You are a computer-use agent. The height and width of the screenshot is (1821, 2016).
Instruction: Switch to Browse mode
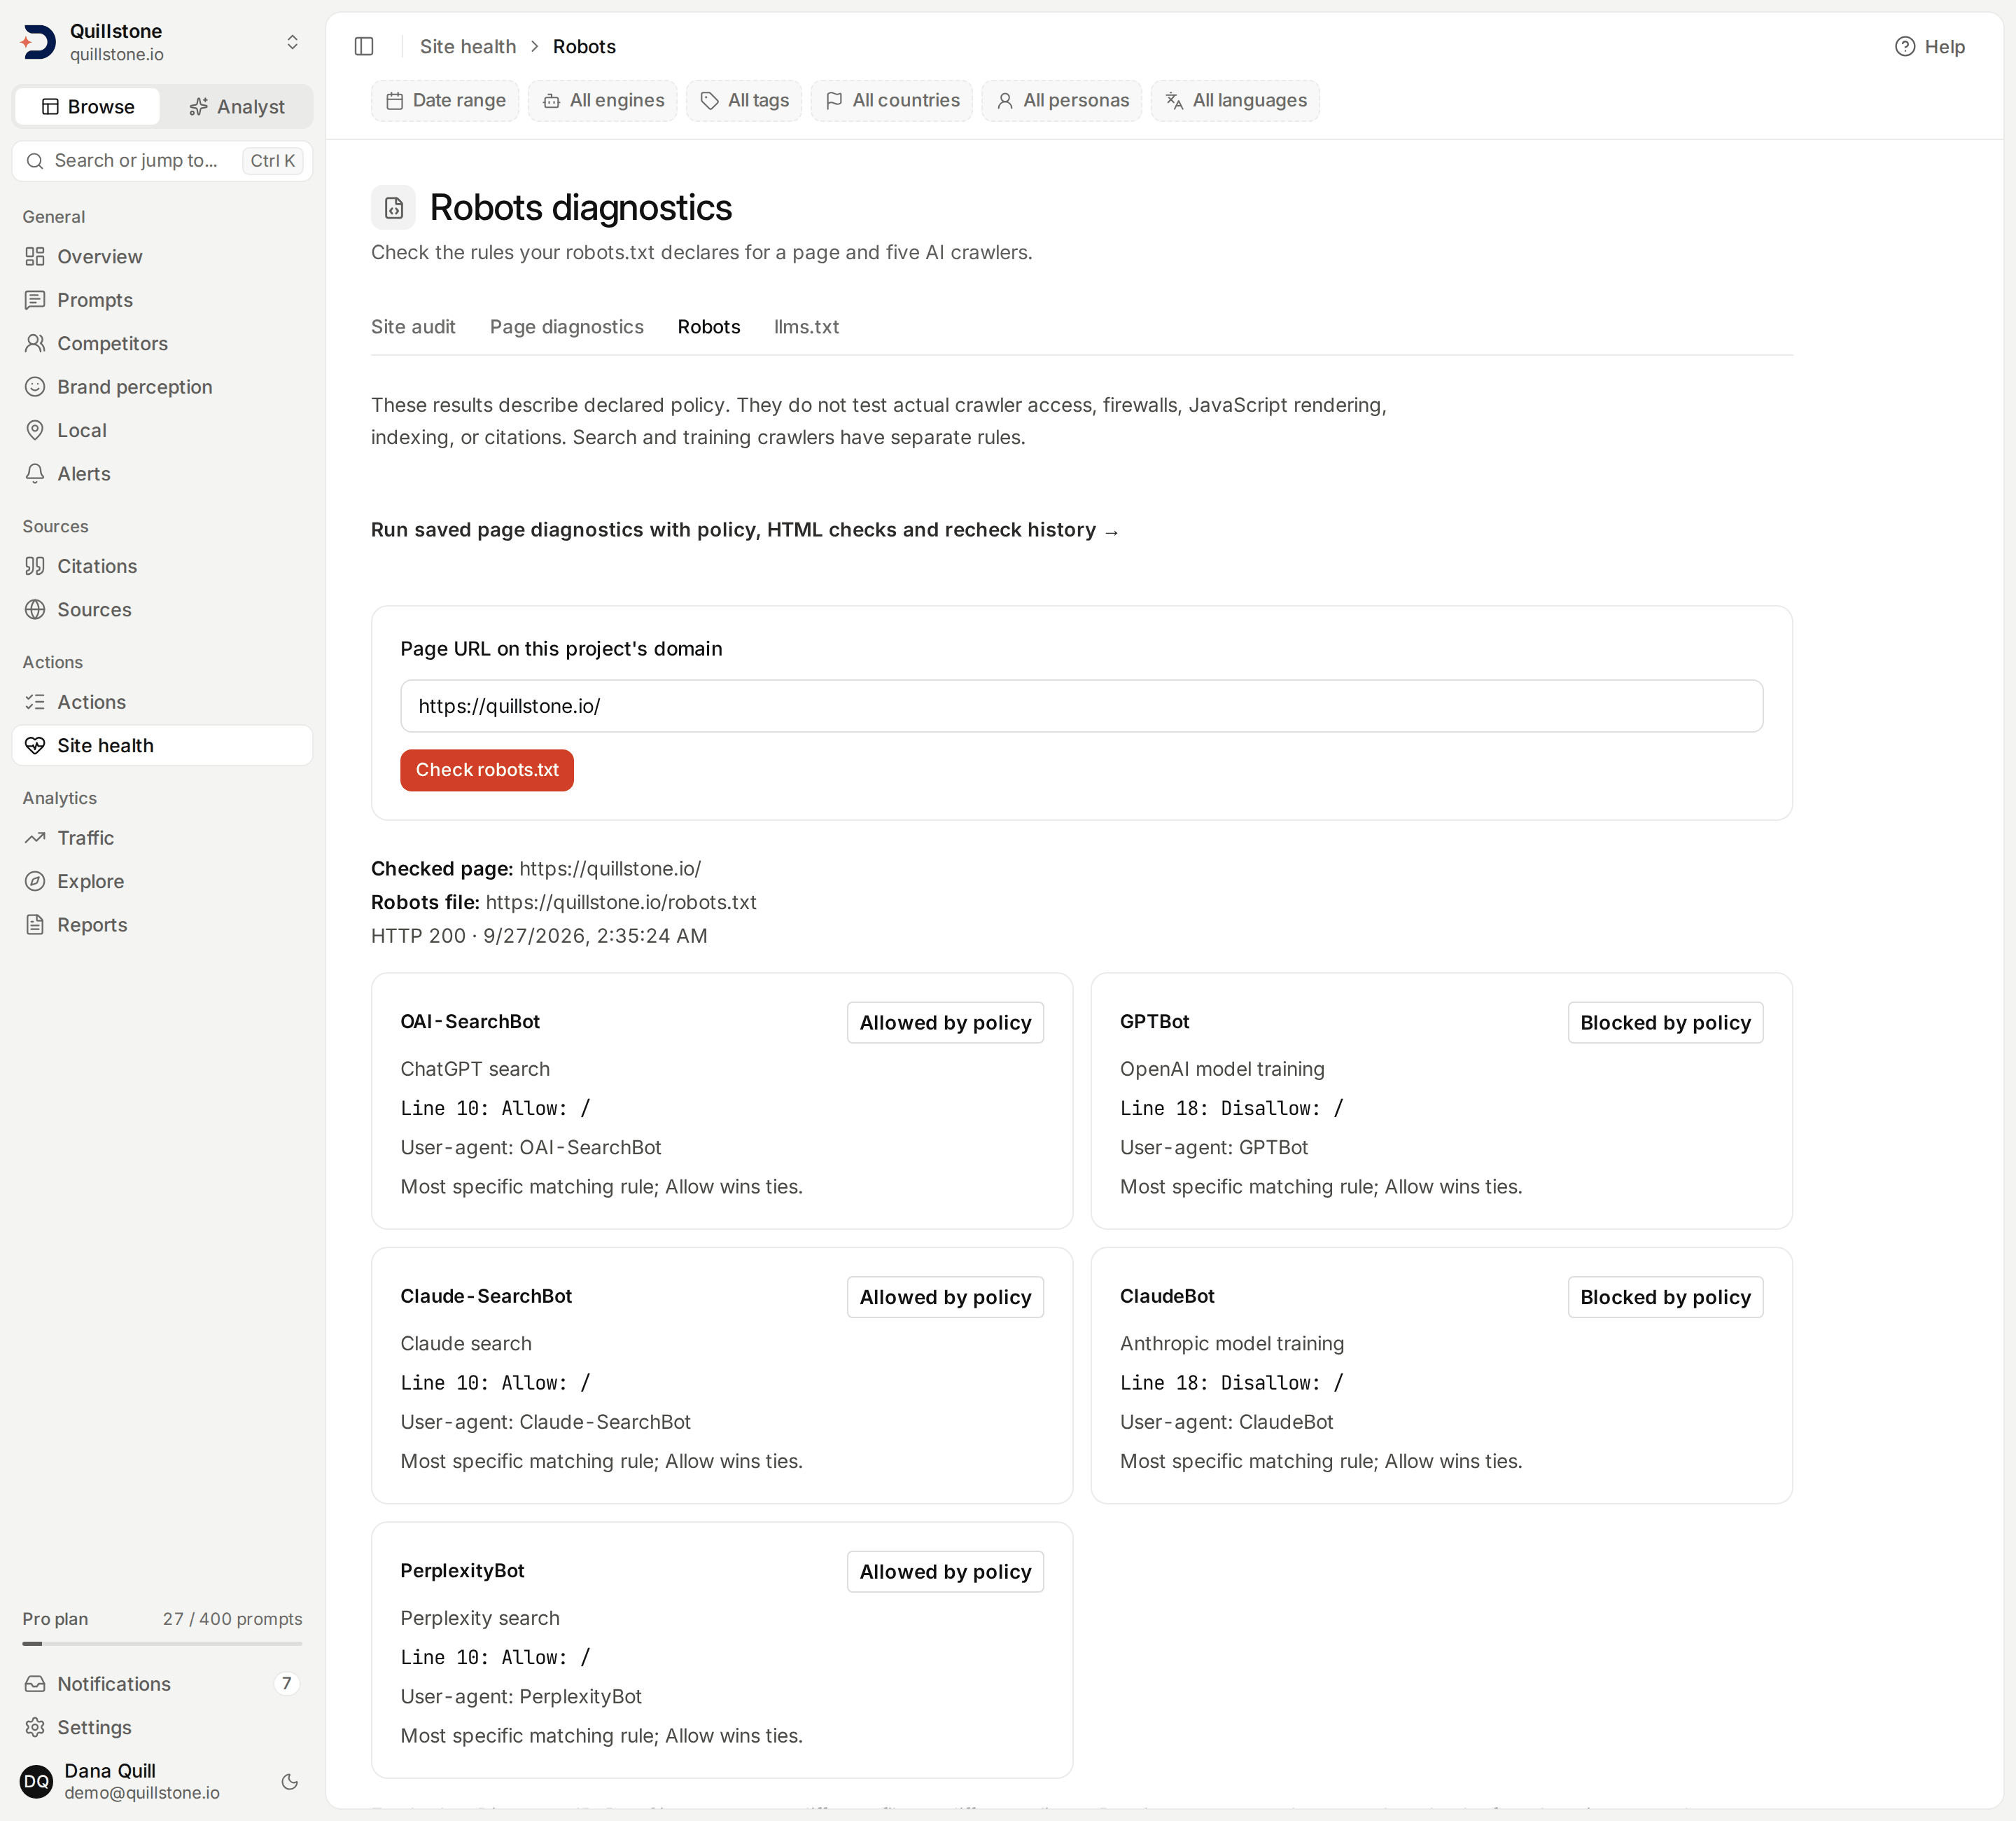coord(88,106)
